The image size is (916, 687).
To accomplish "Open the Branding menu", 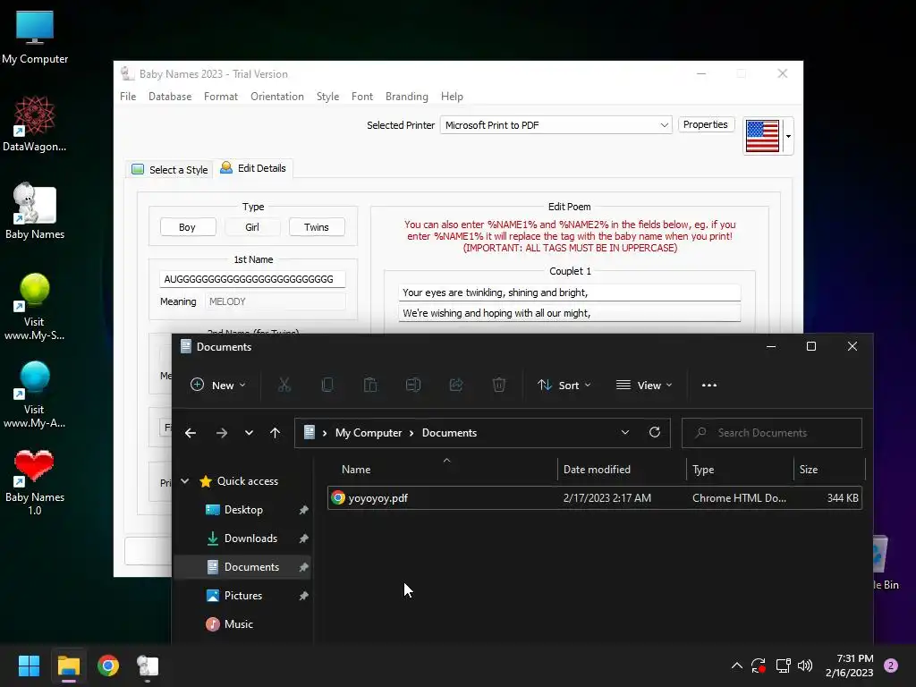I will (407, 97).
